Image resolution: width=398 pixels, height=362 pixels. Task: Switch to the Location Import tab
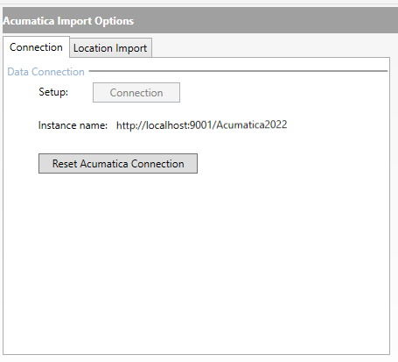tap(110, 48)
